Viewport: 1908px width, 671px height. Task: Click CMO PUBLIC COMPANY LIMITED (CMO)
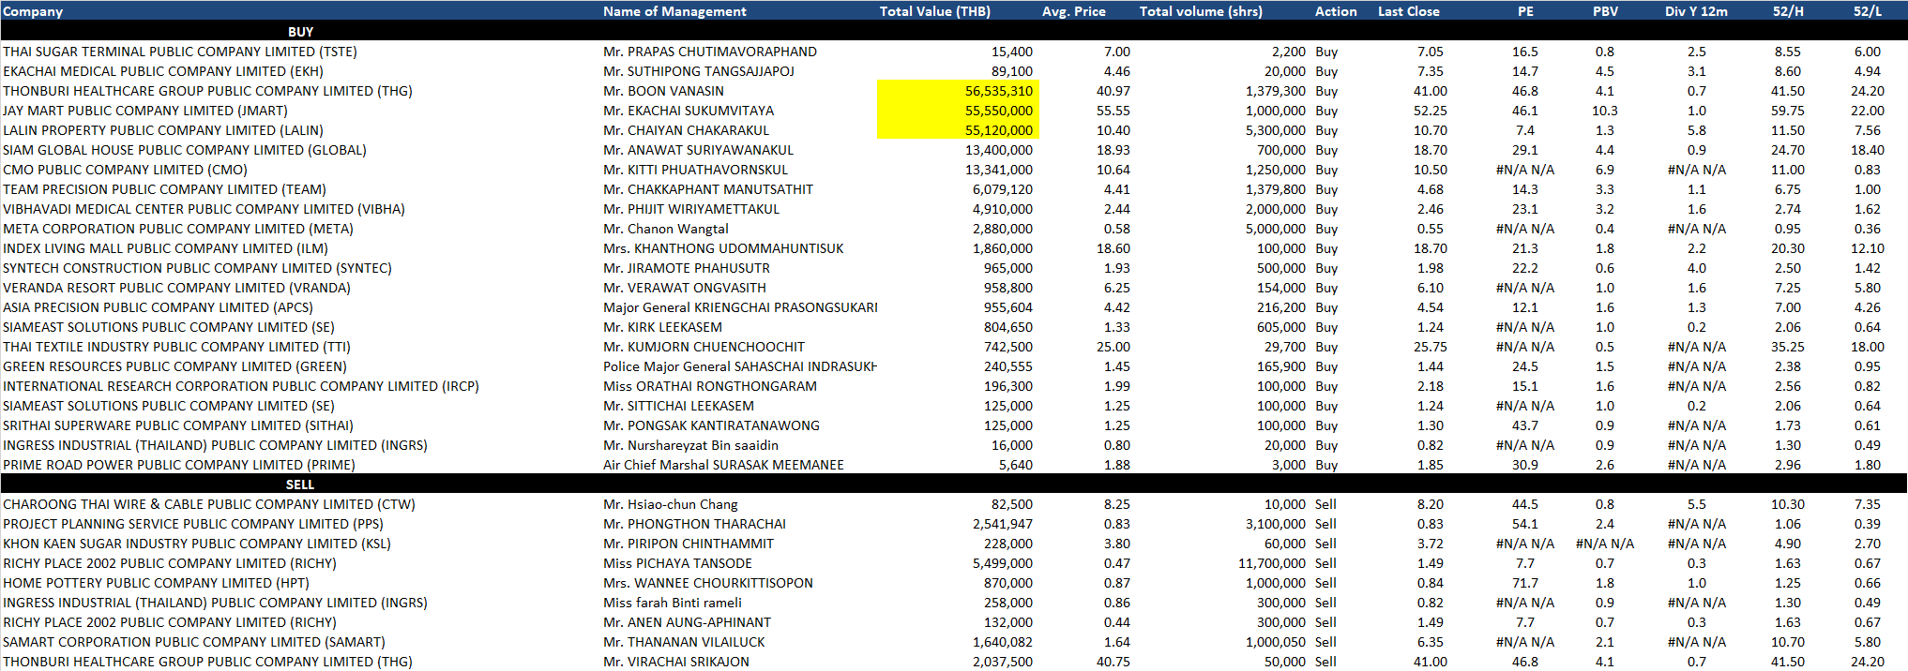point(125,170)
